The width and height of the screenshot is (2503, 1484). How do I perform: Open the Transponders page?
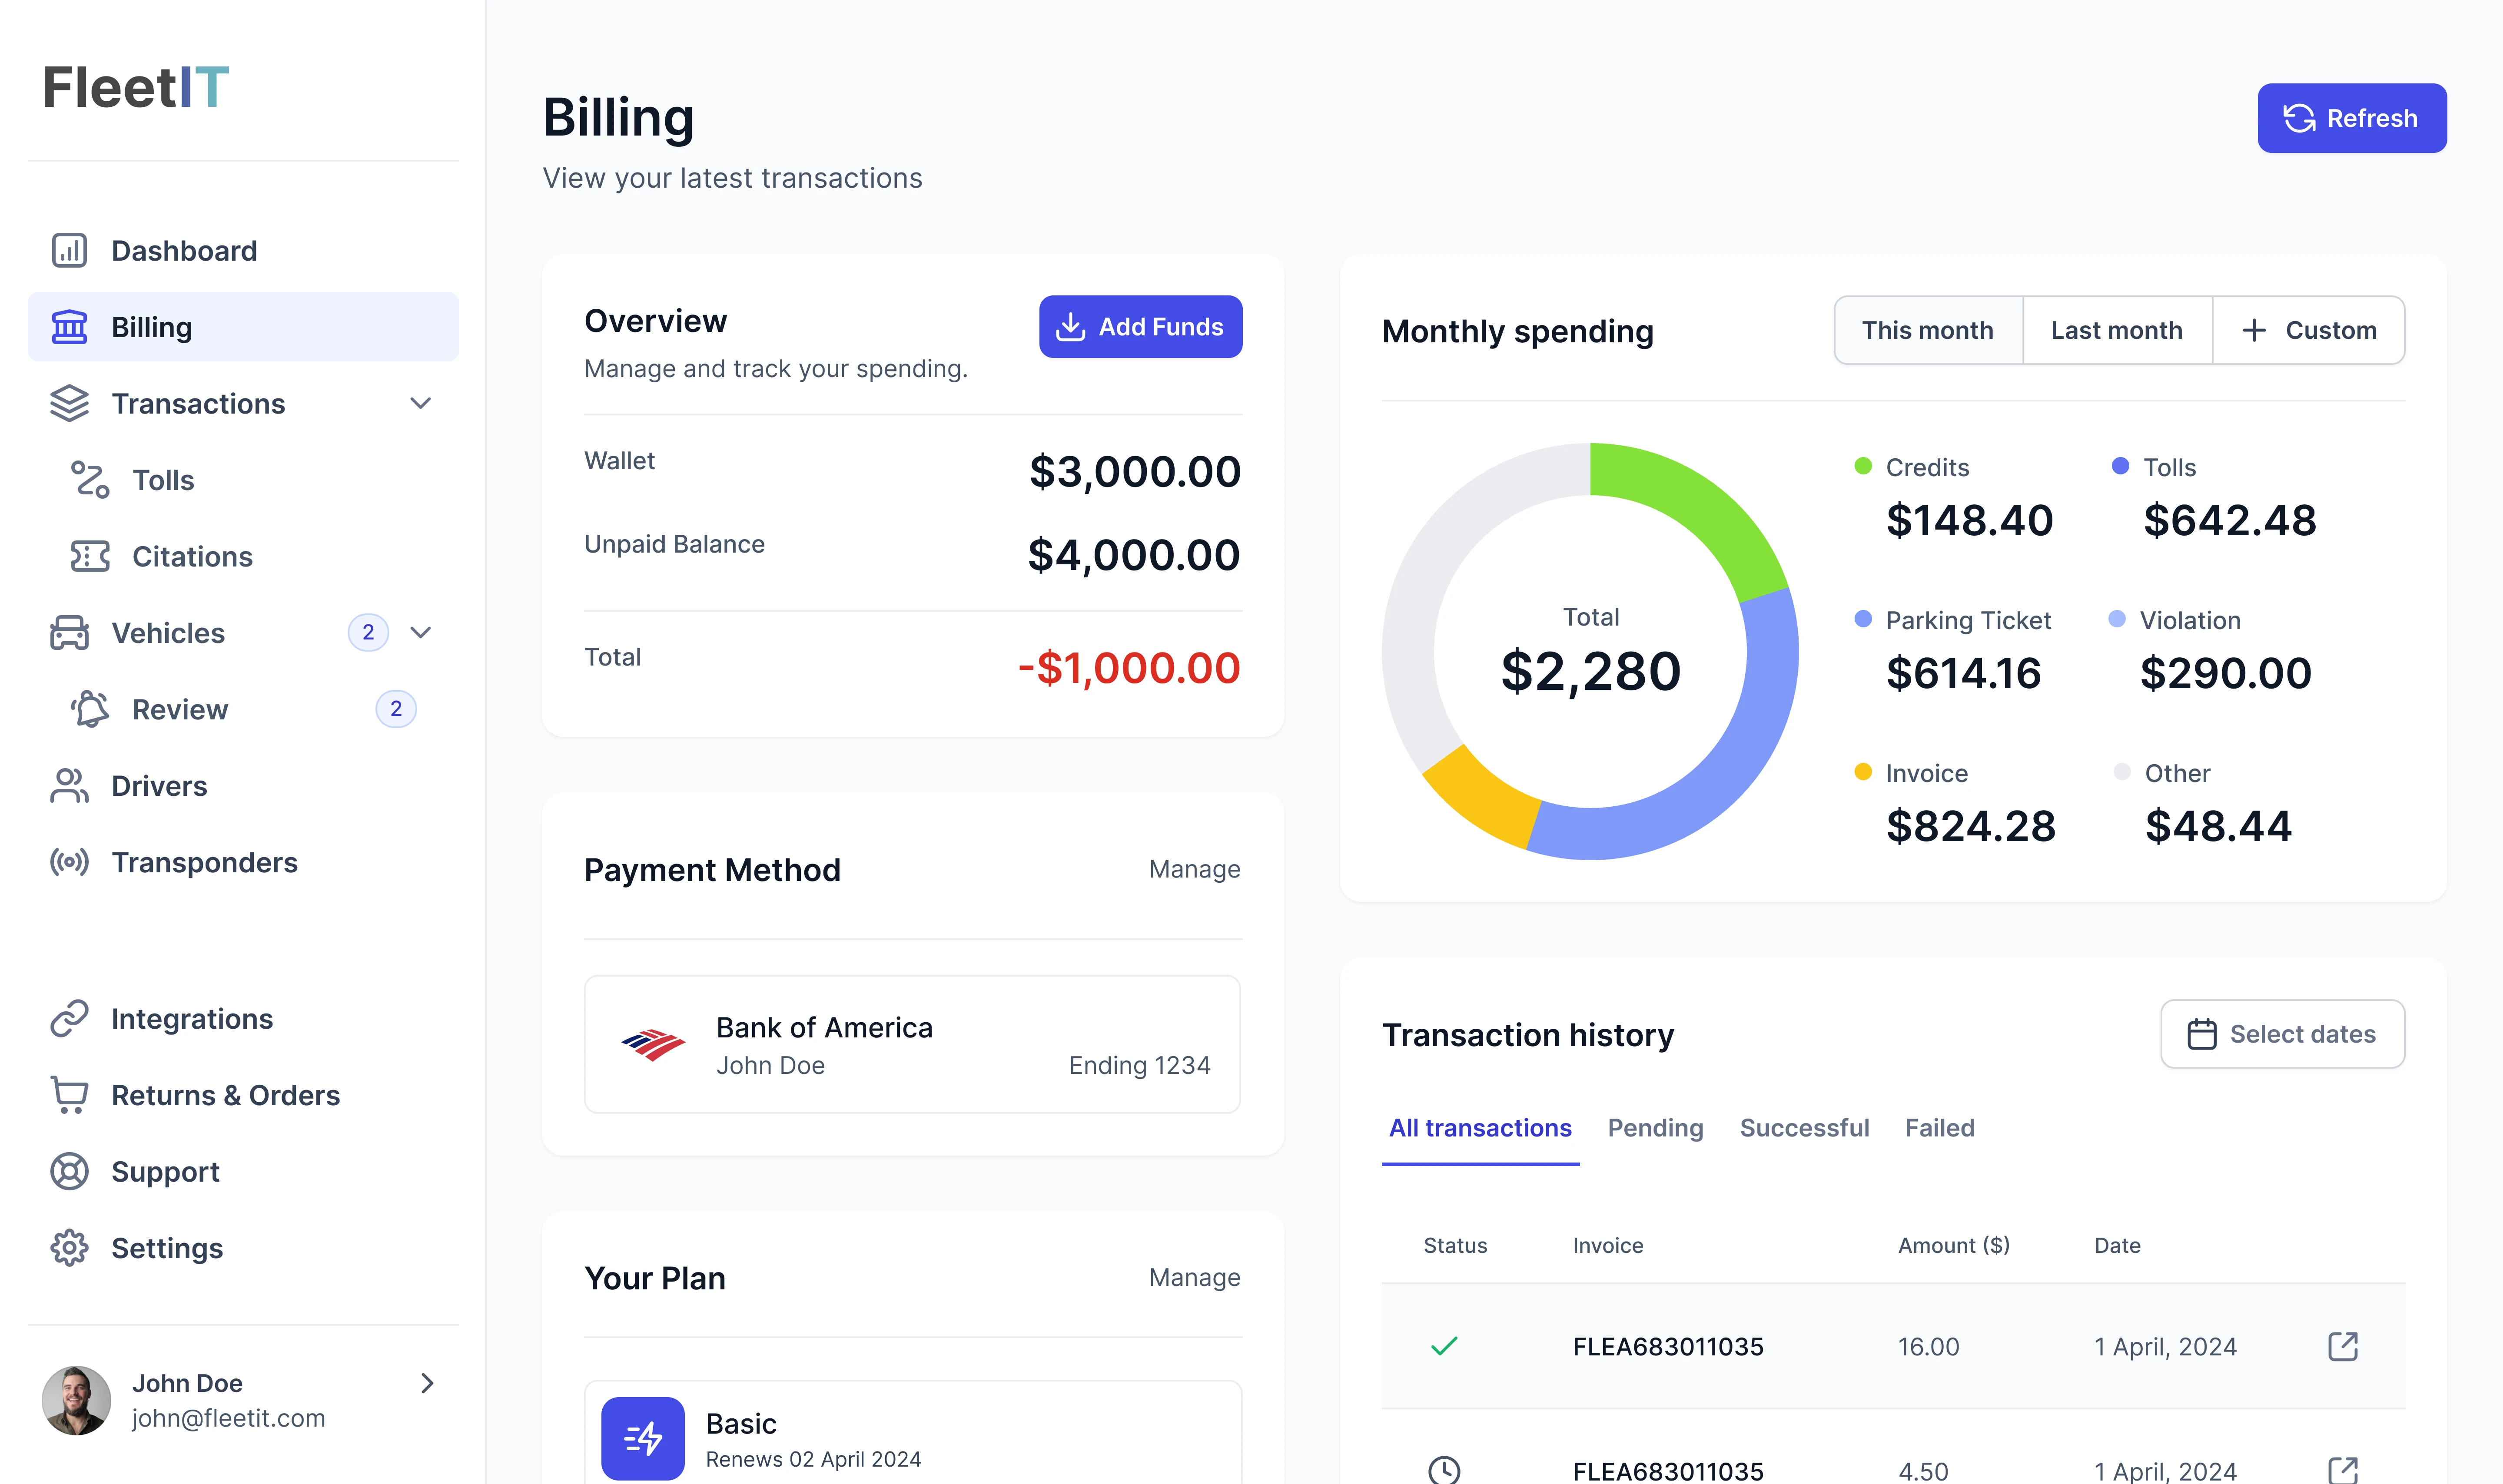[243, 862]
